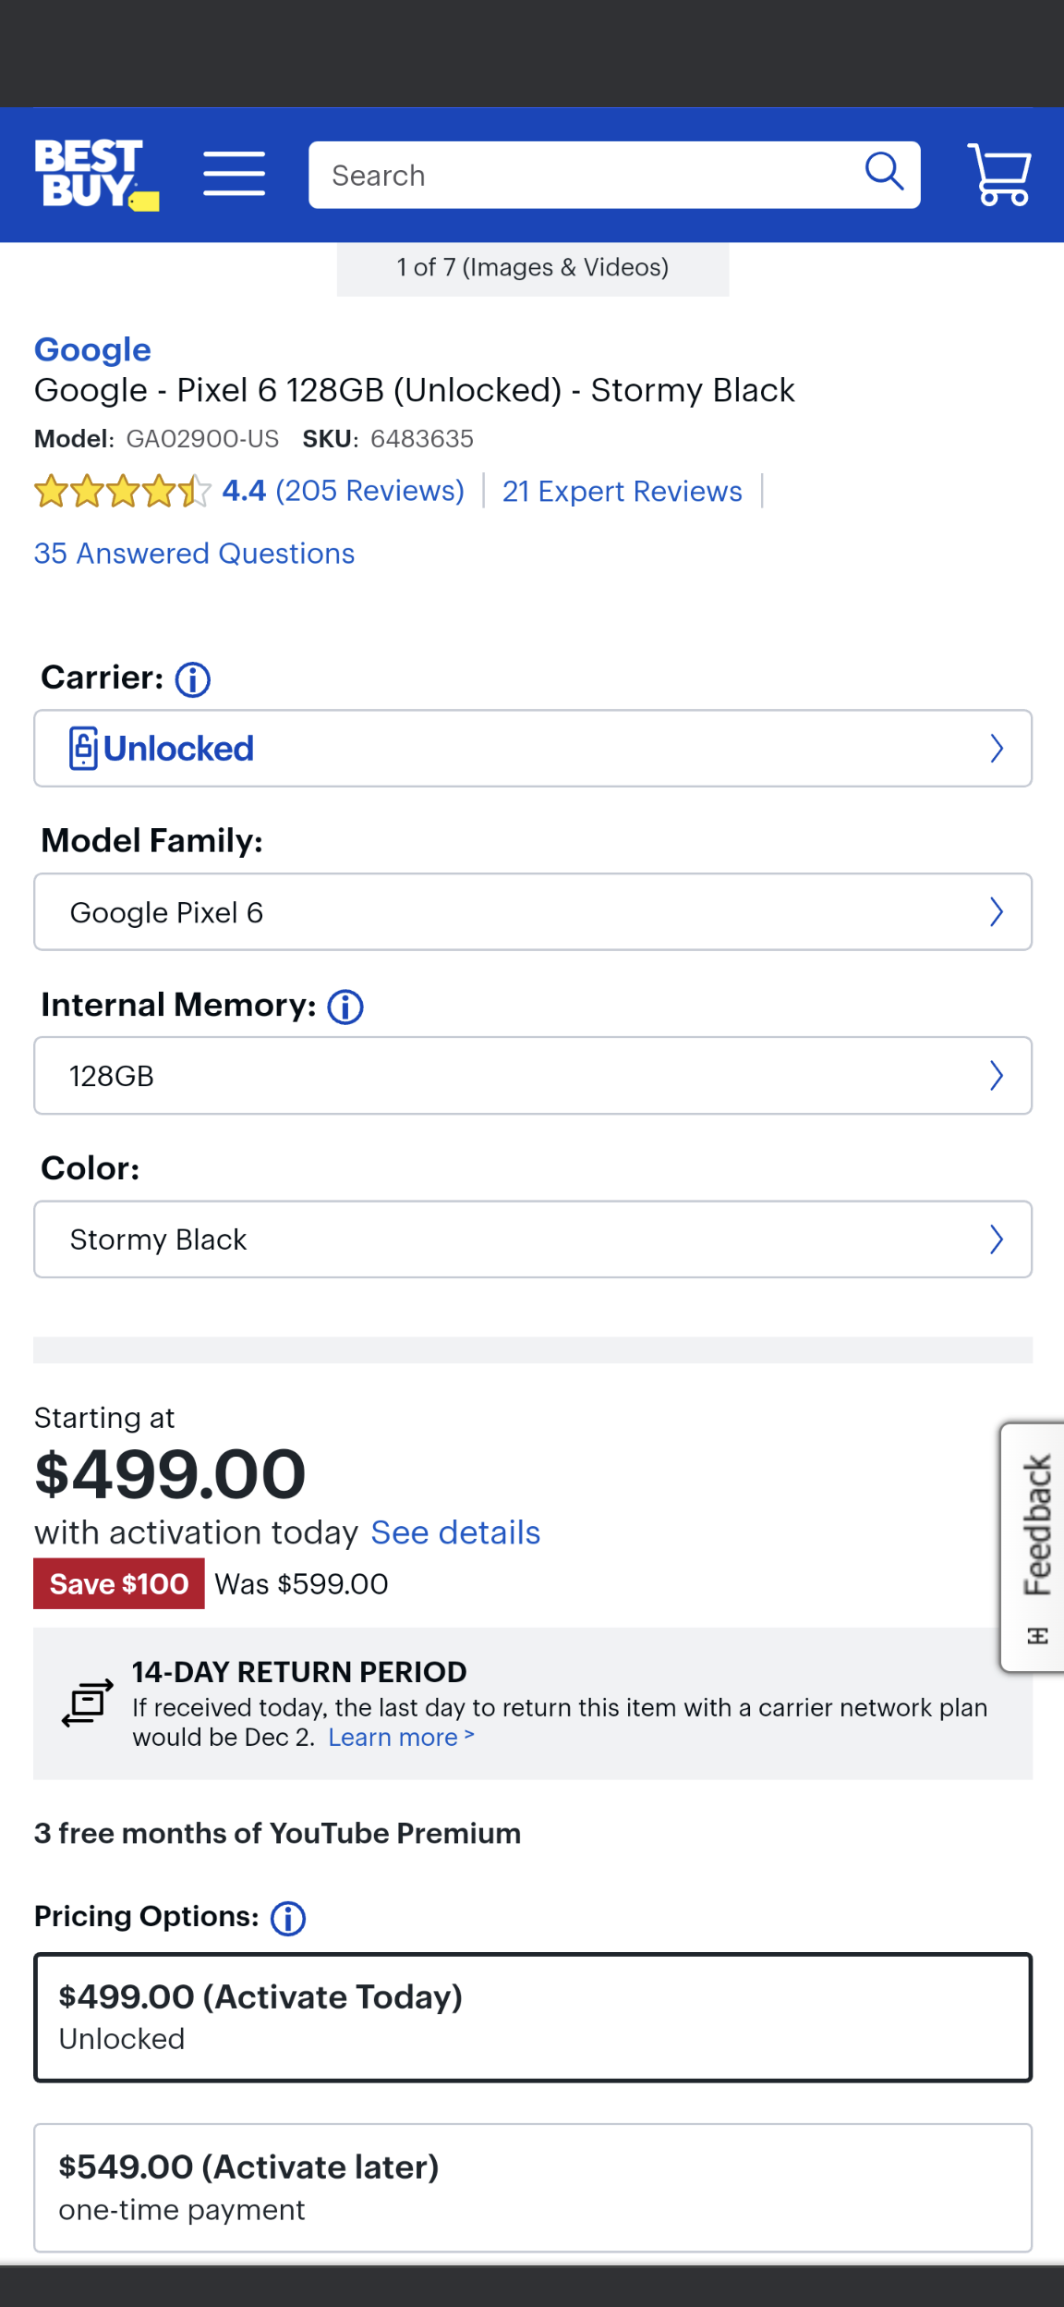The image size is (1064, 2307).
Task: Click the Best Buy logo
Action: coord(96,175)
